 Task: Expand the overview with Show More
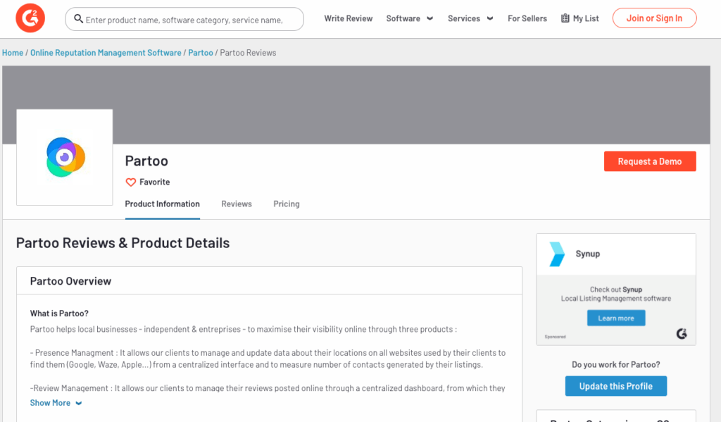(56, 403)
